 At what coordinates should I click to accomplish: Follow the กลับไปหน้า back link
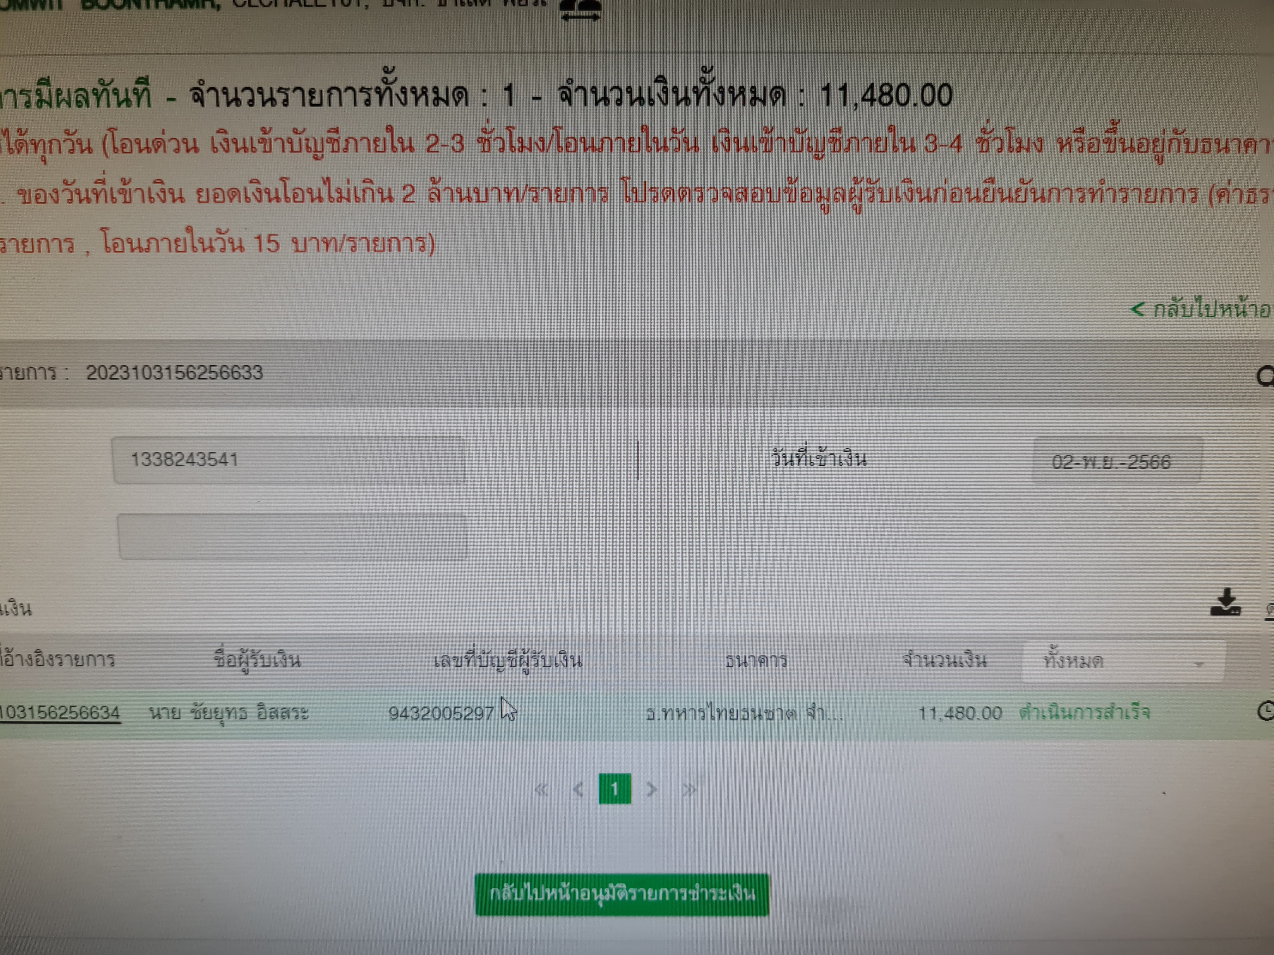(1201, 310)
